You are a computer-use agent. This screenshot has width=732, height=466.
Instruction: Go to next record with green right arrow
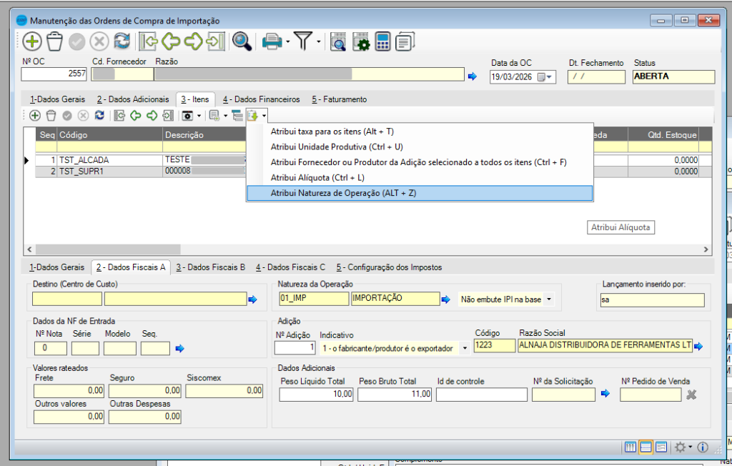[x=193, y=41]
